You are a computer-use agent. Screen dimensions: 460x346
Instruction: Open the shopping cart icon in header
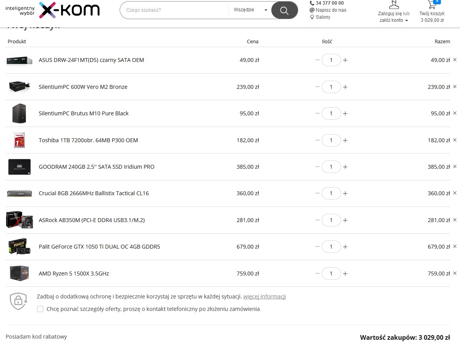tap(432, 4)
